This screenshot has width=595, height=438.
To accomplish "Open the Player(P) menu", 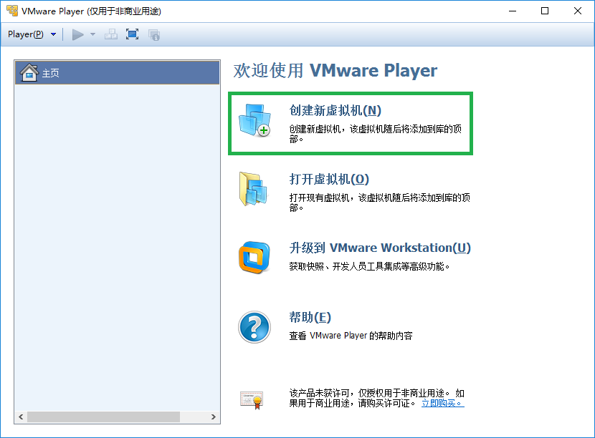I will tap(25, 34).
